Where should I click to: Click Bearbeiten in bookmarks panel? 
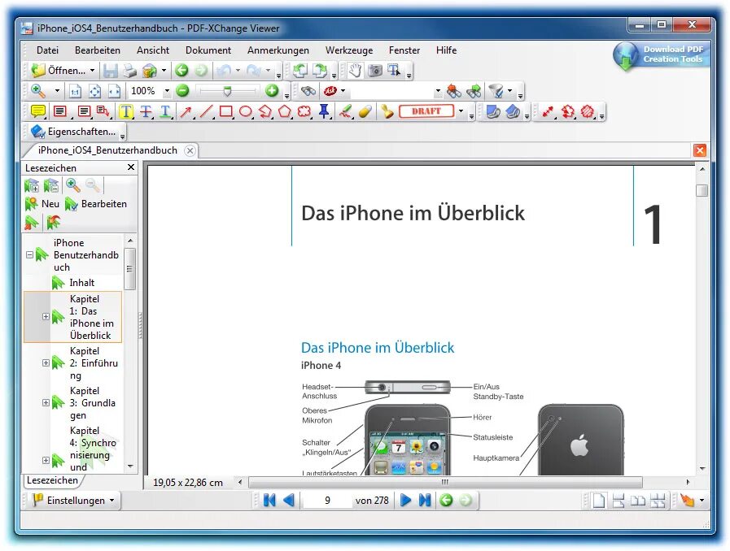pos(96,204)
